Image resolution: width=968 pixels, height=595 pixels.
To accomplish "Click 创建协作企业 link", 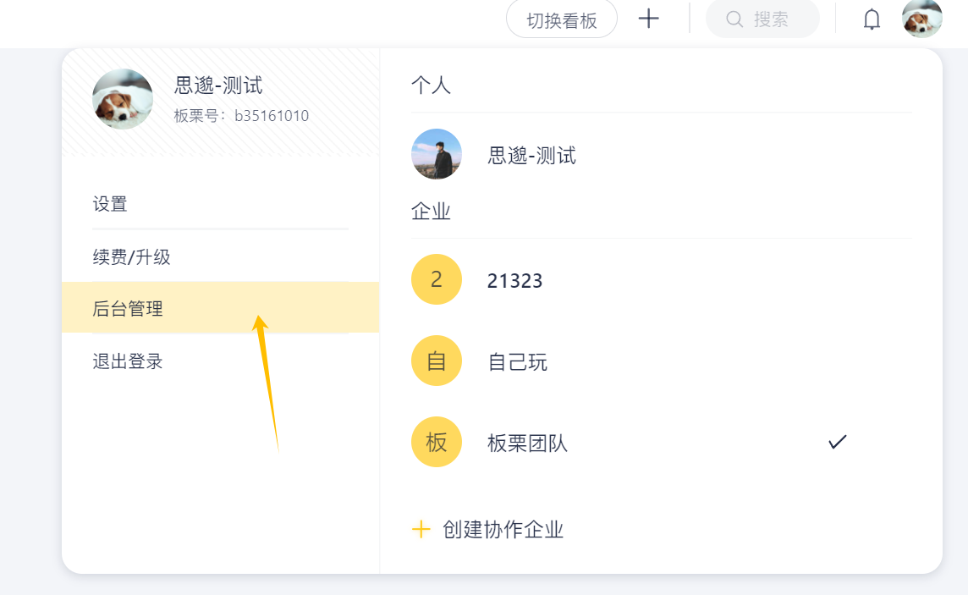I will pos(503,530).
